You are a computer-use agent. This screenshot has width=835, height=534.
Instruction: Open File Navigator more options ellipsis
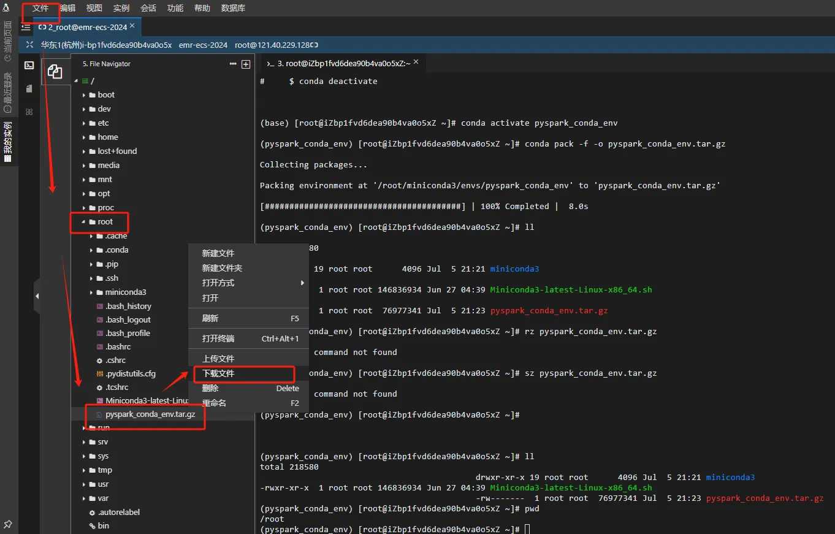point(233,64)
